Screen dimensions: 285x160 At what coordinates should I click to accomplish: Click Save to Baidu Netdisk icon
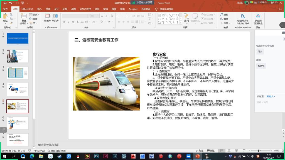258,17
